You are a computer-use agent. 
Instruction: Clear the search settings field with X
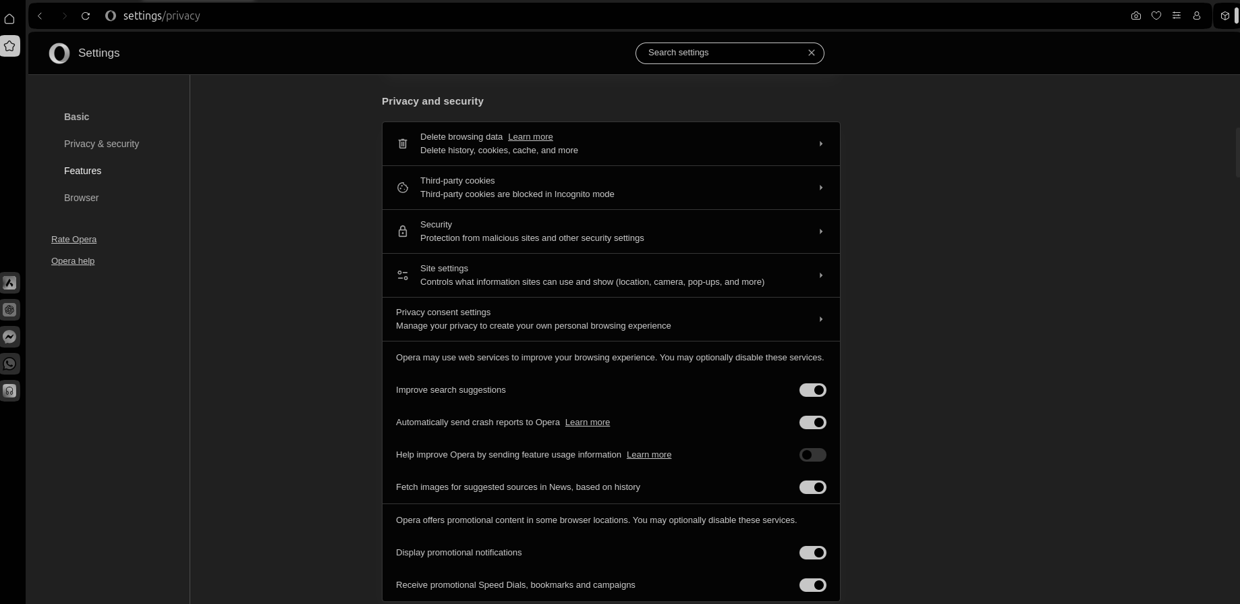click(812, 53)
